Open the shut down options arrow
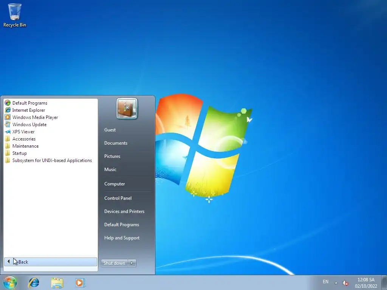 132,263
